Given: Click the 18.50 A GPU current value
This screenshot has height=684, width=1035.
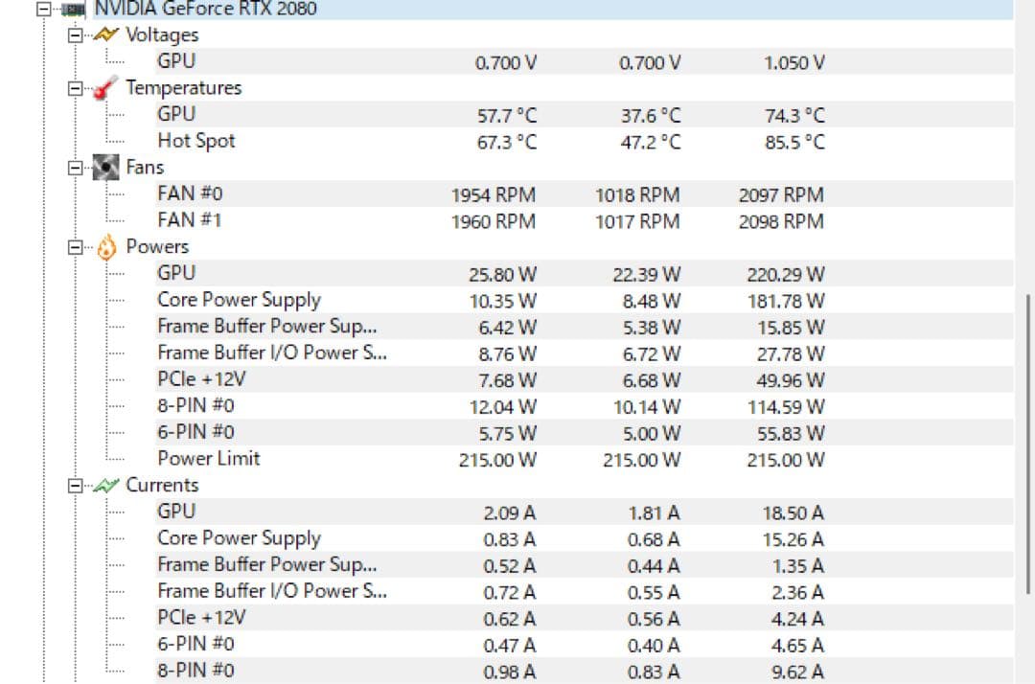Looking at the screenshot, I should pyautogui.click(x=793, y=513).
